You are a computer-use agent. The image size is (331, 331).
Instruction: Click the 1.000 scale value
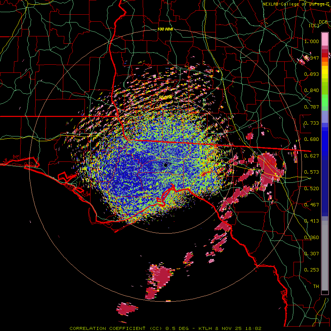click(312, 41)
